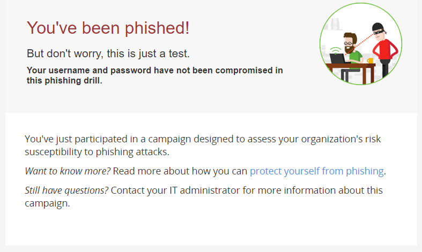Click the word 'phishing' in blue link
Screen dimensions: 422x252
click(365, 171)
